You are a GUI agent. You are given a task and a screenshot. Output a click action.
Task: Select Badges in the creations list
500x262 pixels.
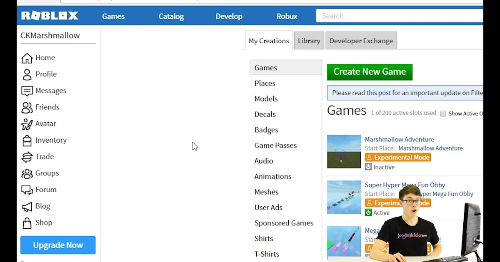266,130
